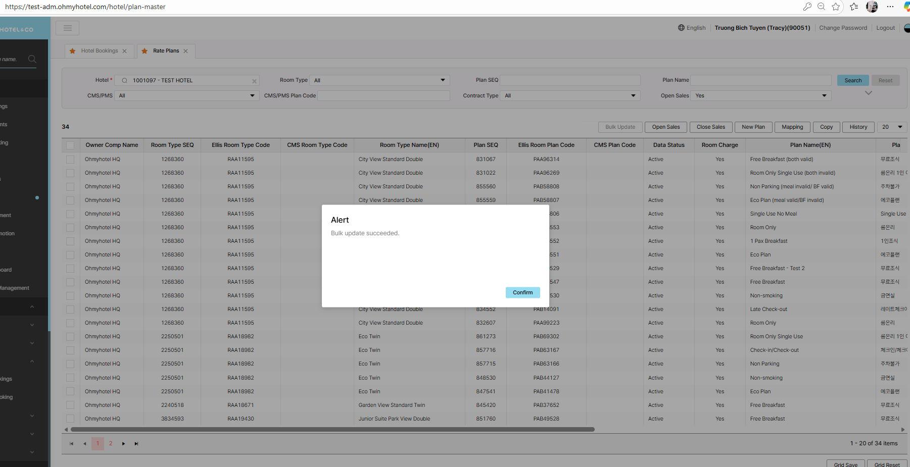Switch to the Hotel Bookings tab
910x467 pixels.
[x=100, y=51]
